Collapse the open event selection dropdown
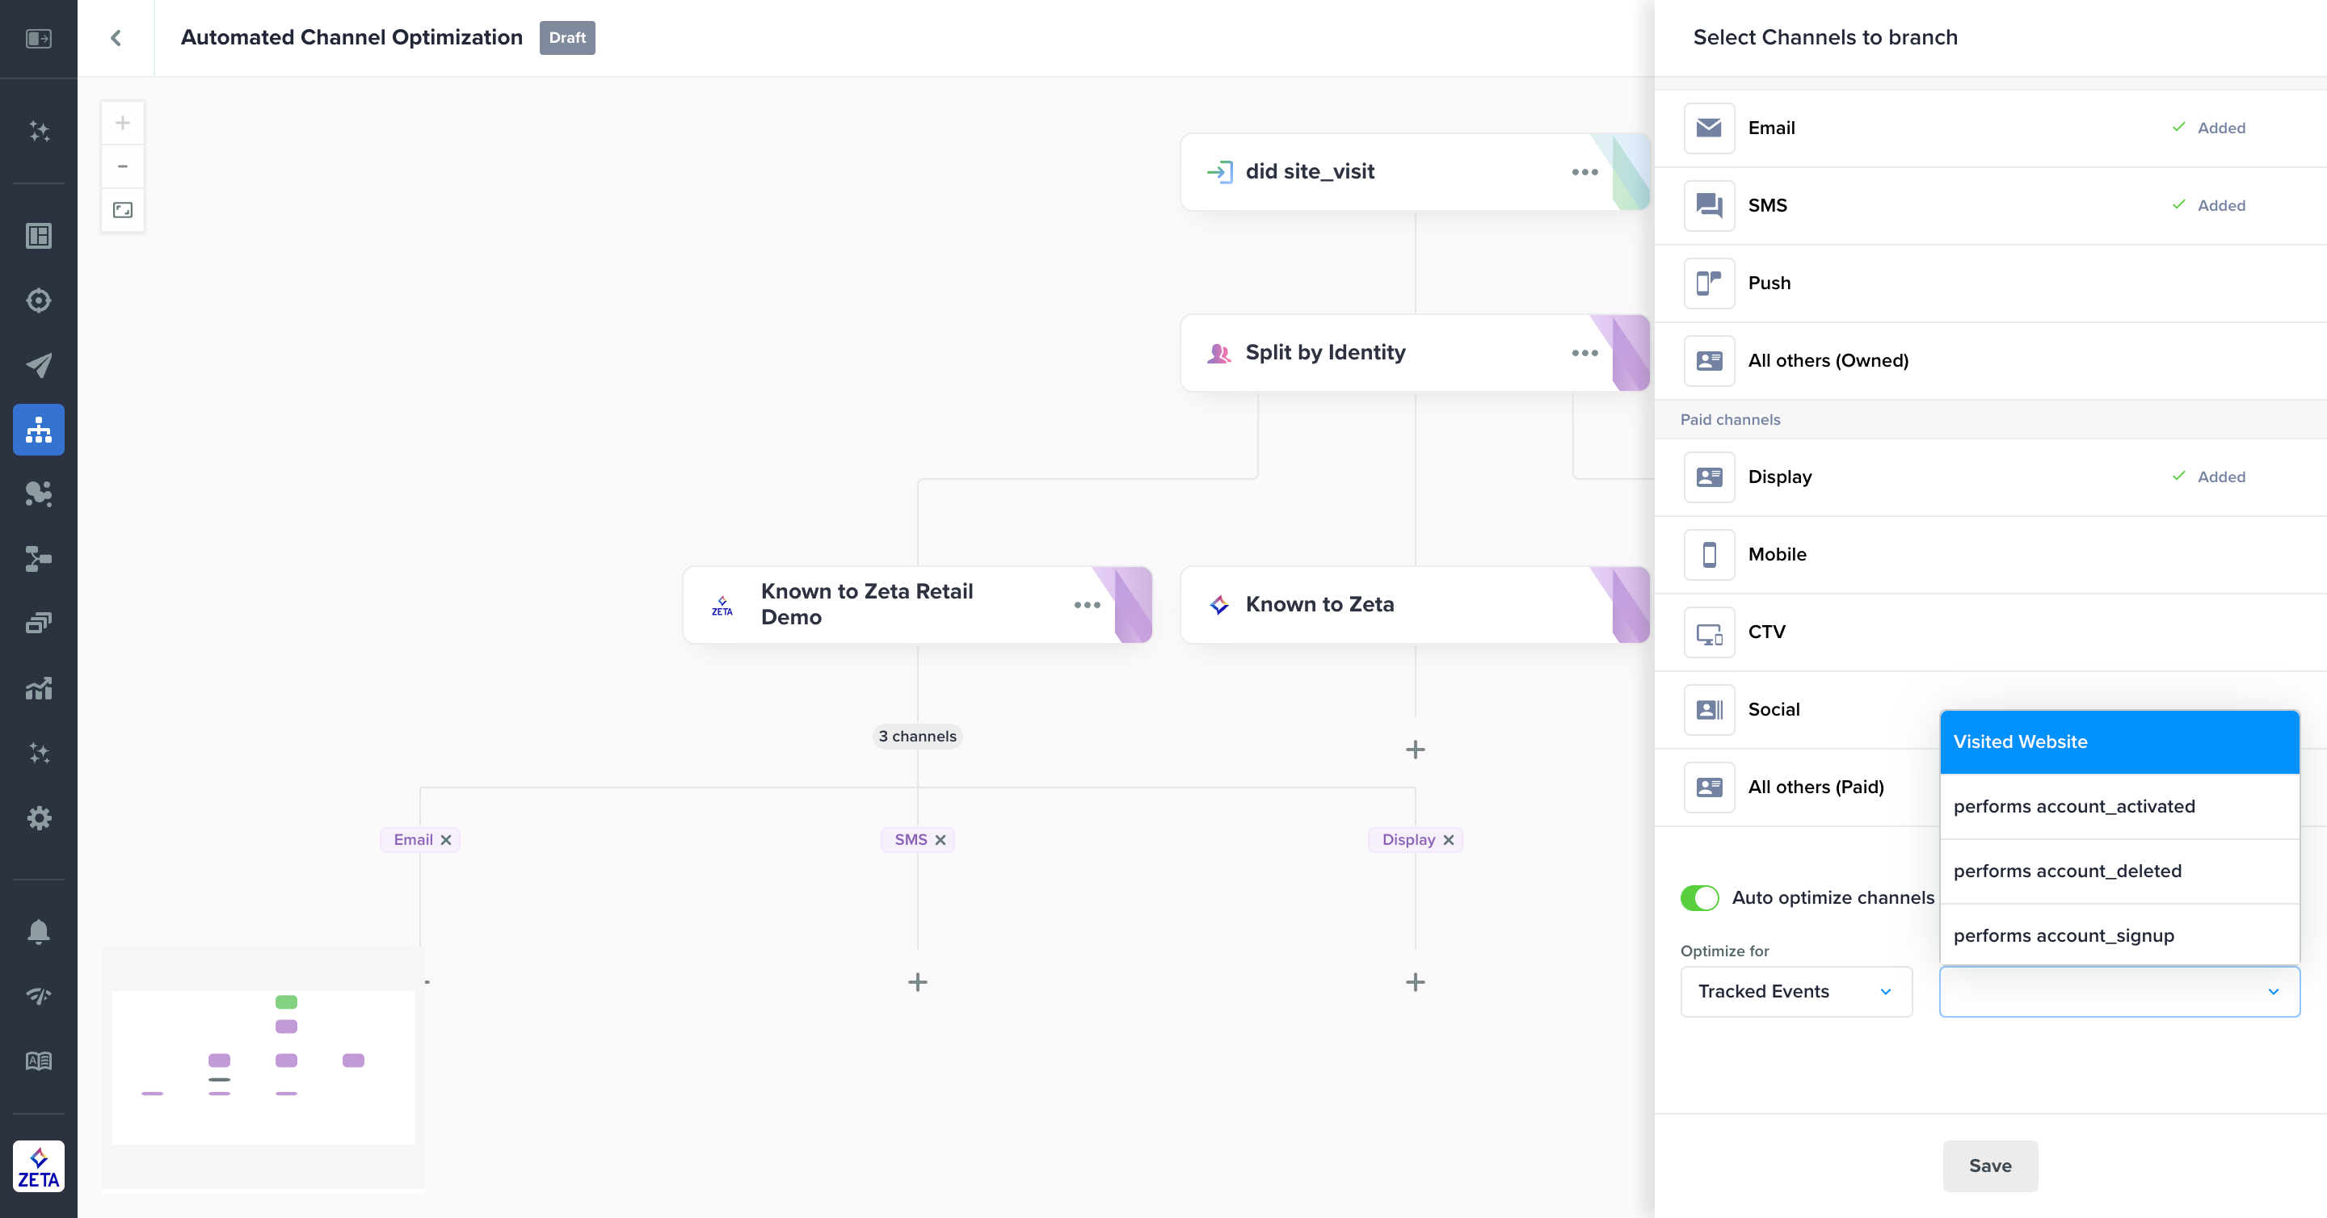Viewport: 2327px width, 1218px height. coord(2273,991)
